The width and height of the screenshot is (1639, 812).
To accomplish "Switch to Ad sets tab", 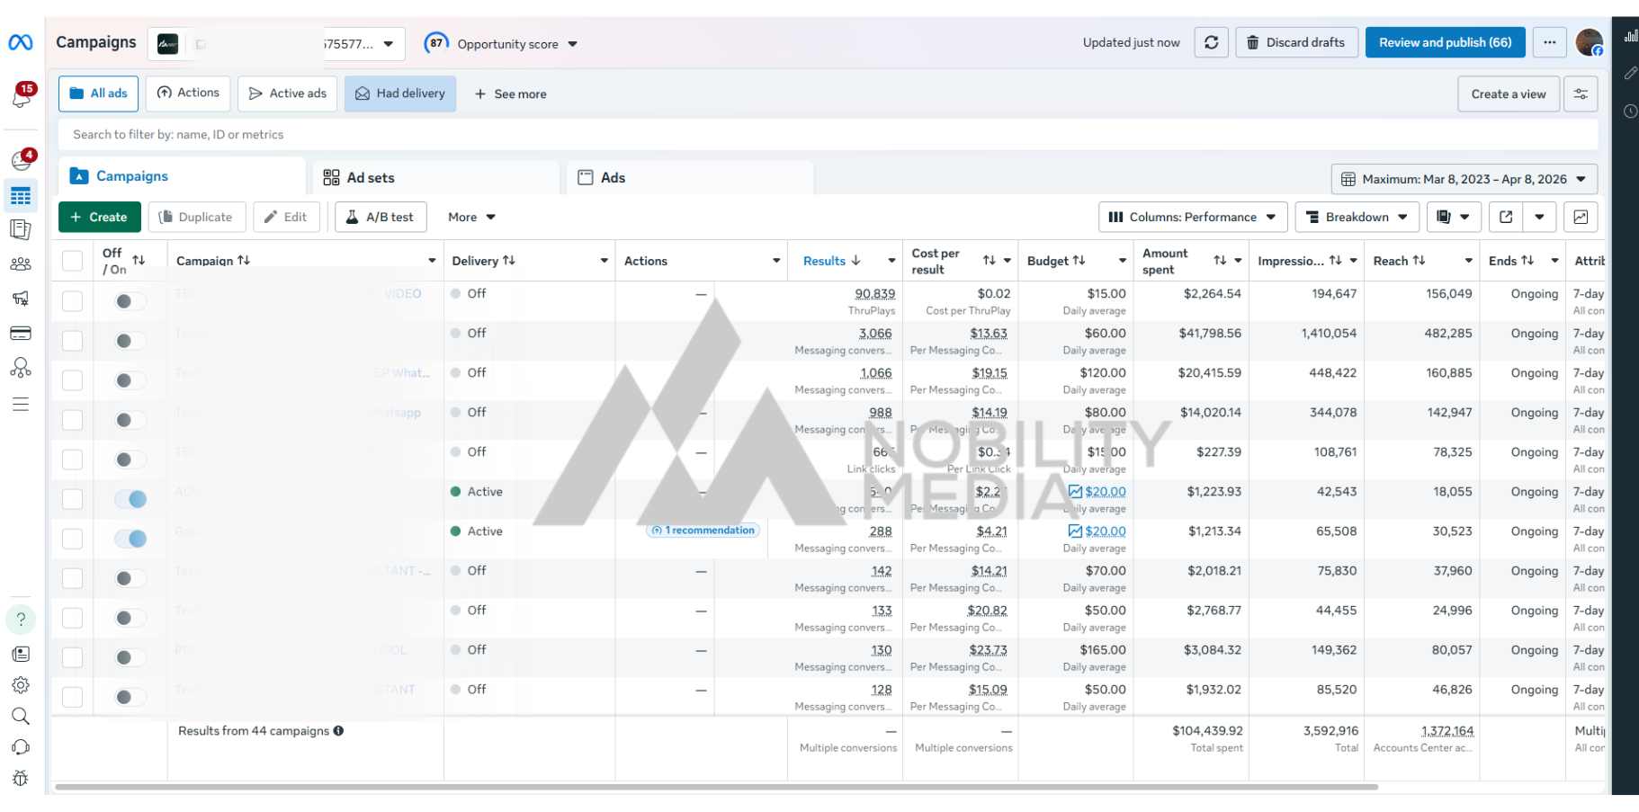I will point(435,177).
